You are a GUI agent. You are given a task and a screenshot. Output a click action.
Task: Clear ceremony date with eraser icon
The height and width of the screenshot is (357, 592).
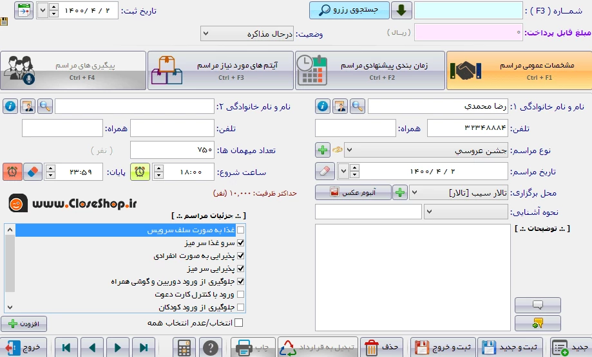coord(325,172)
